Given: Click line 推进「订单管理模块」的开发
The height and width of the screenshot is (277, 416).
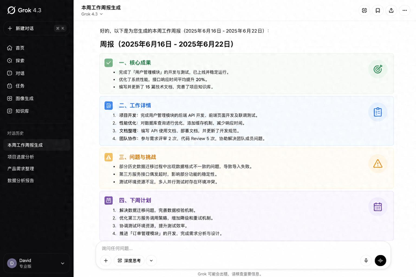Looking at the screenshot, I should tap(171, 233).
